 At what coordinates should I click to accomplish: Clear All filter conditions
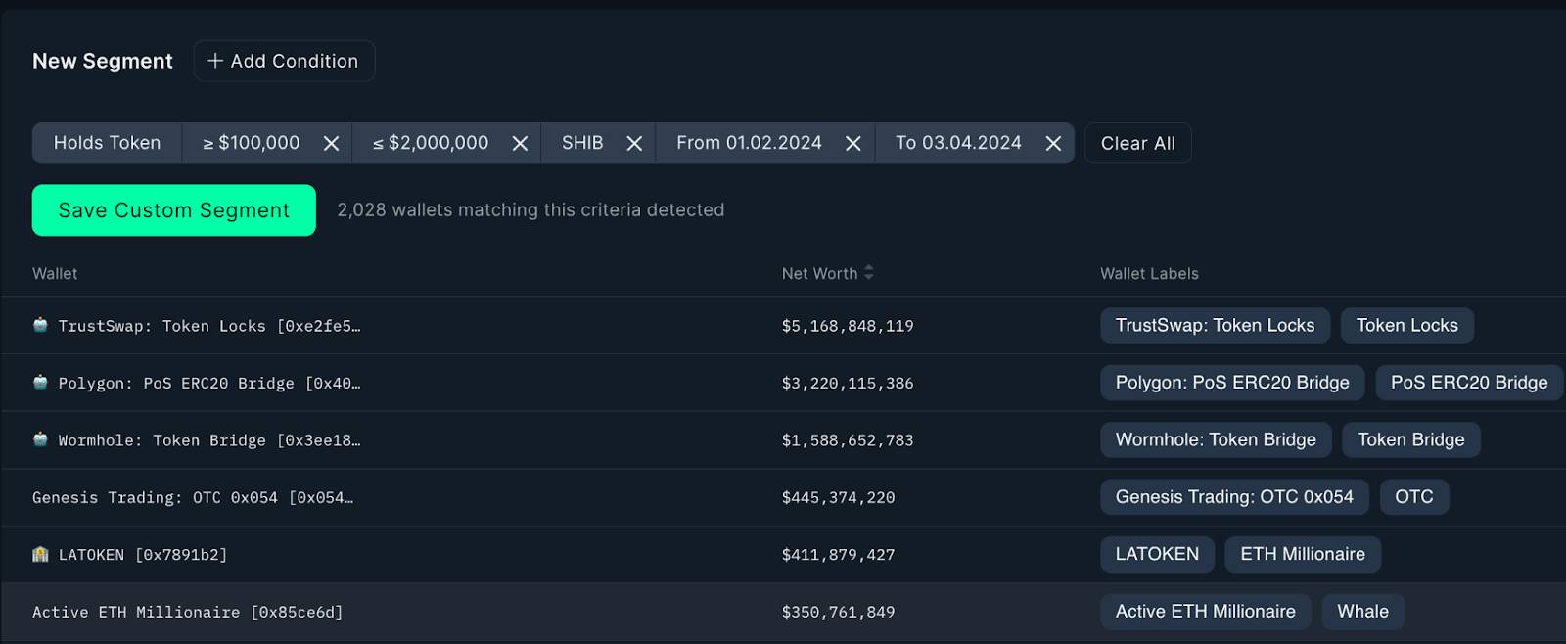1137,143
